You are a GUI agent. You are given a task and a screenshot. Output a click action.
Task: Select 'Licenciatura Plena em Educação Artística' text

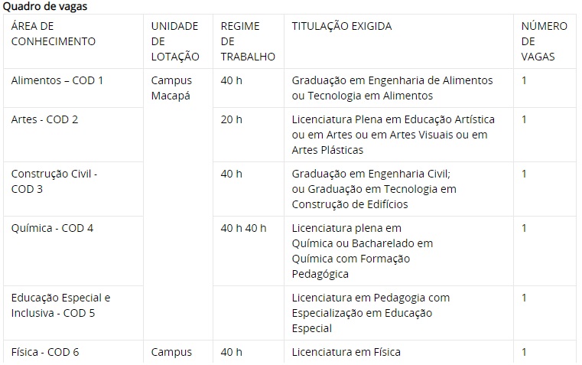pos(393,119)
